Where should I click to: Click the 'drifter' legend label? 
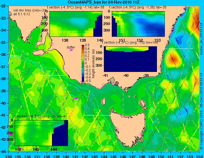[71, 47]
